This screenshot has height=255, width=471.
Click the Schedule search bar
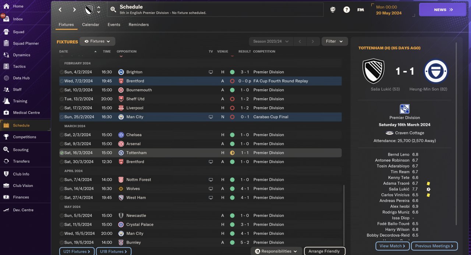[215, 10]
